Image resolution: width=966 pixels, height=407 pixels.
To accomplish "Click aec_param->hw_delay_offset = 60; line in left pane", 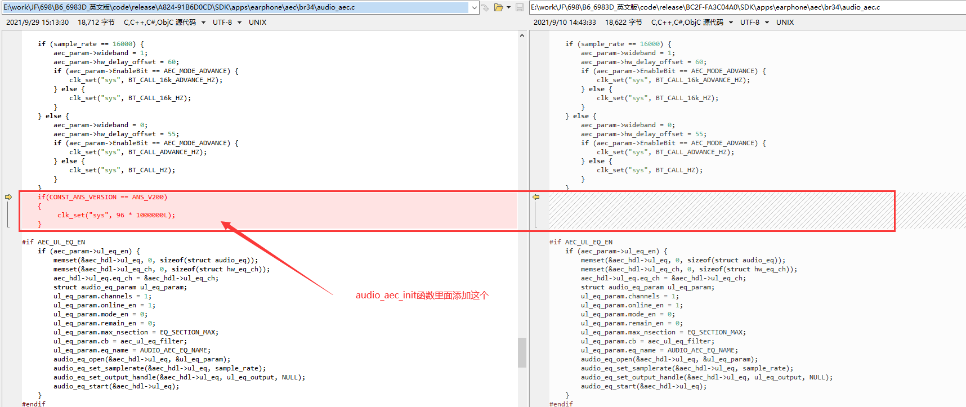I will (117, 62).
